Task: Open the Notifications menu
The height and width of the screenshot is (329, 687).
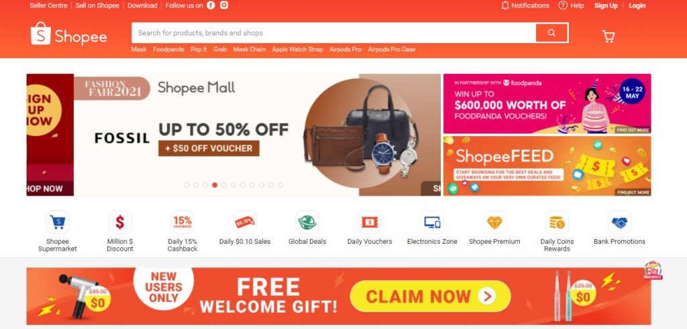Action: click(525, 5)
